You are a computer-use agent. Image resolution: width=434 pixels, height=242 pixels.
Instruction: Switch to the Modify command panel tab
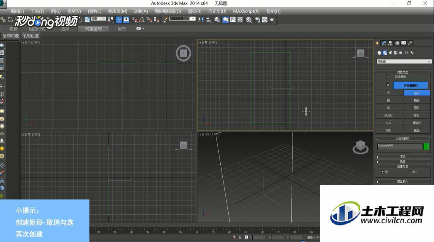pos(384,43)
